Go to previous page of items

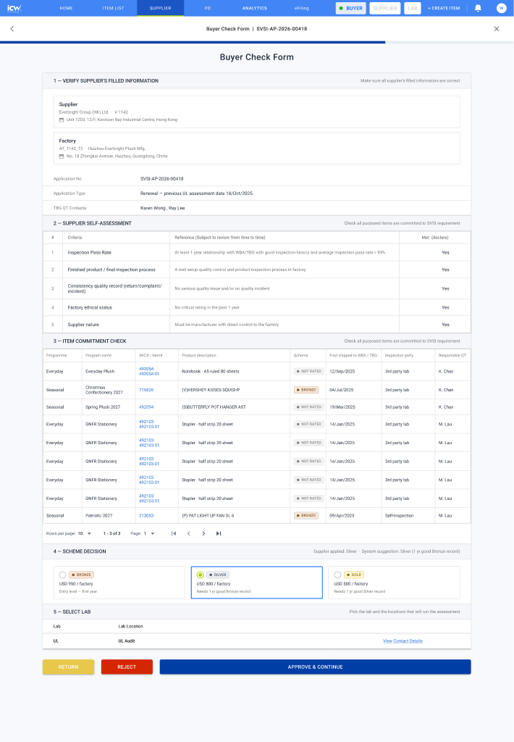[x=189, y=533]
